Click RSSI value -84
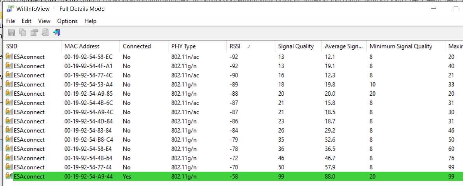 [234, 130]
